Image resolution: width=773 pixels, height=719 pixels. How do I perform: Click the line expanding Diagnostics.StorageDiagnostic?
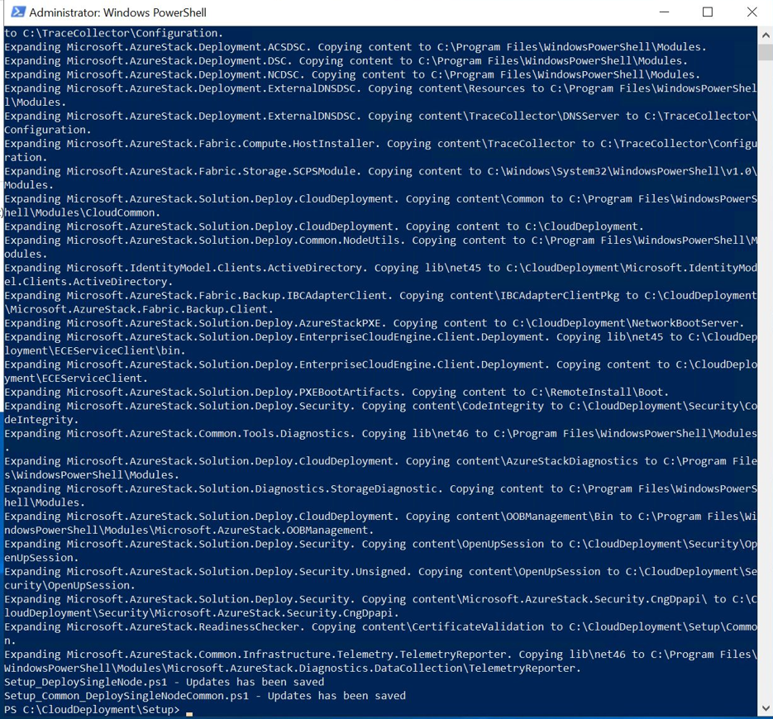tap(380, 495)
